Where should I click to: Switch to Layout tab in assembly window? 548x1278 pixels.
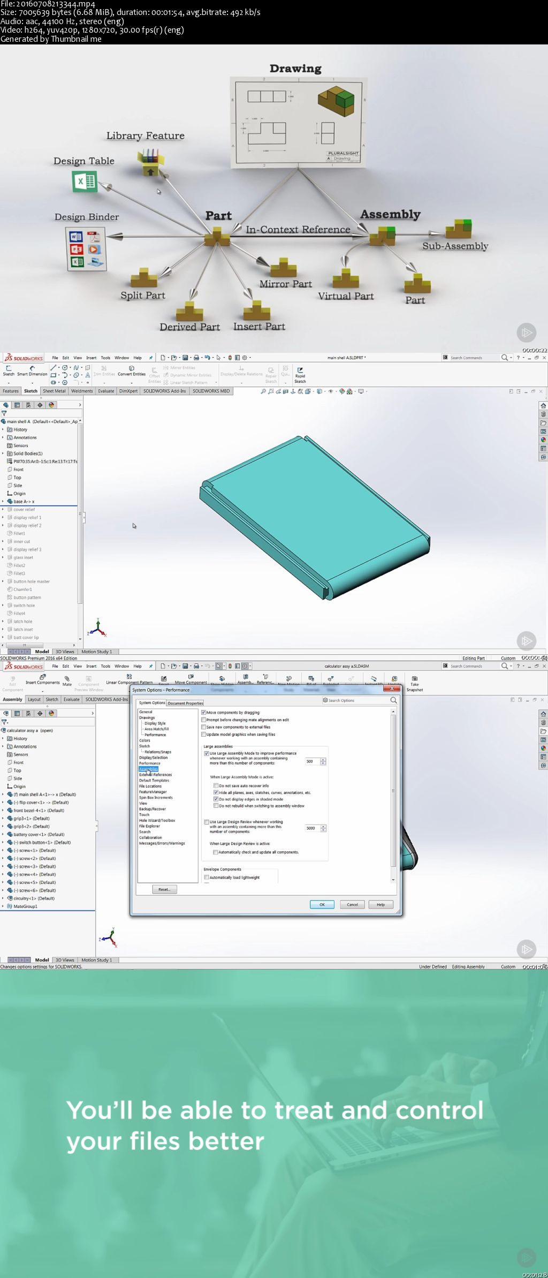[x=34, y=699]
